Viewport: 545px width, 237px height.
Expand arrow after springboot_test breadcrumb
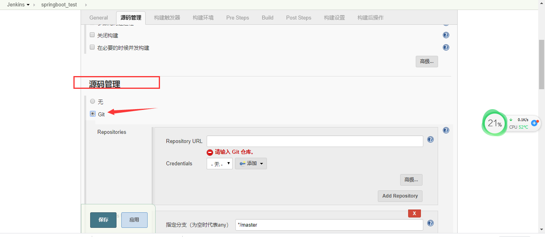[x=86, y=5]
